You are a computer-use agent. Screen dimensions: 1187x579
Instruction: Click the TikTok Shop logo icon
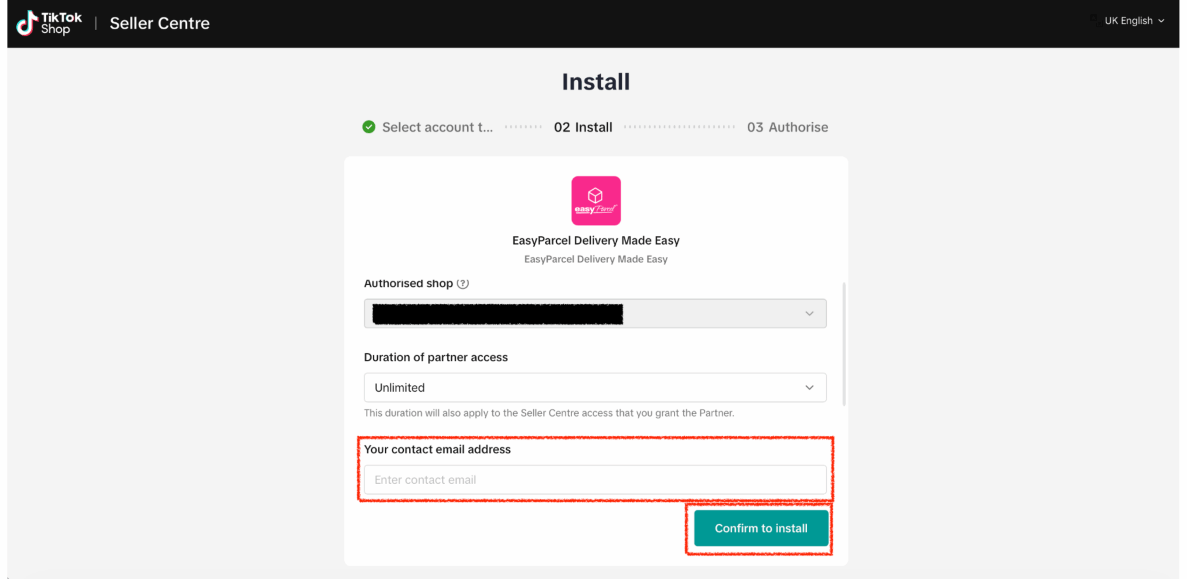[x=27, y=23]
